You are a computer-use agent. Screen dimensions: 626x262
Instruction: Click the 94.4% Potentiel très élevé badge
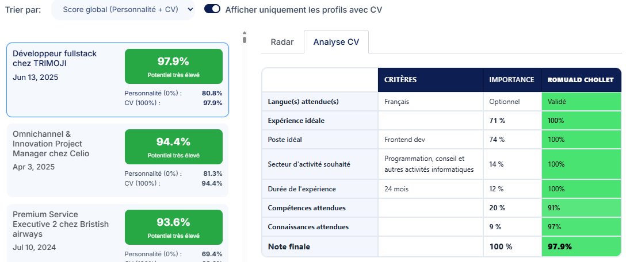click(174, 147)
